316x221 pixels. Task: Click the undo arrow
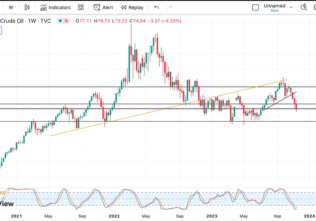156,7
